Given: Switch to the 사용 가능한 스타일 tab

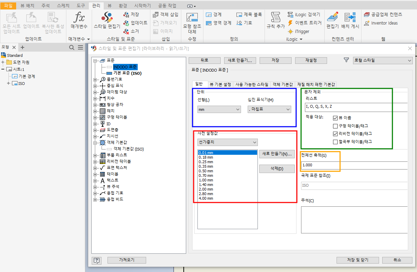Looking at the screenshot, I should [x=252, y=85].
